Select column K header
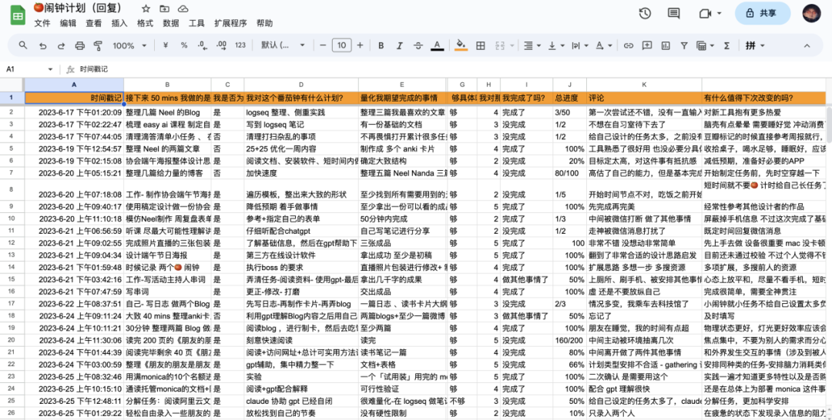Viewport: 832px width, 420px height. click(644, 85)
